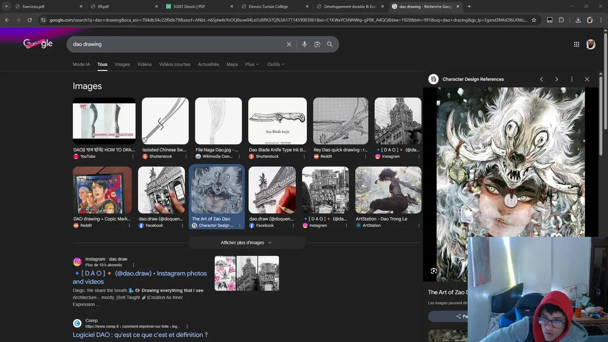This screenshot has width=608, height=342.
Task: Start voice search with microphone icon
Action: click(304, 44)
